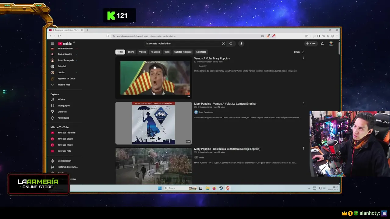390x219 pixels.
Task: Open the Filtros search filters
Action: (x=299, y=52)
